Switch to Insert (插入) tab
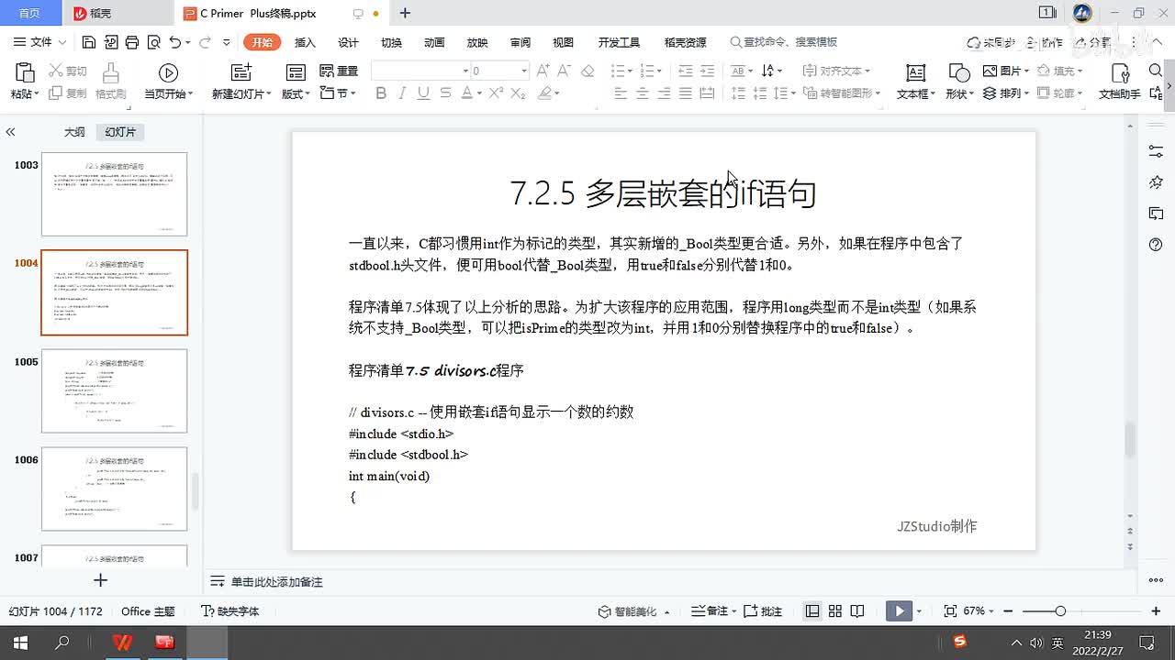 coord(305,42)
